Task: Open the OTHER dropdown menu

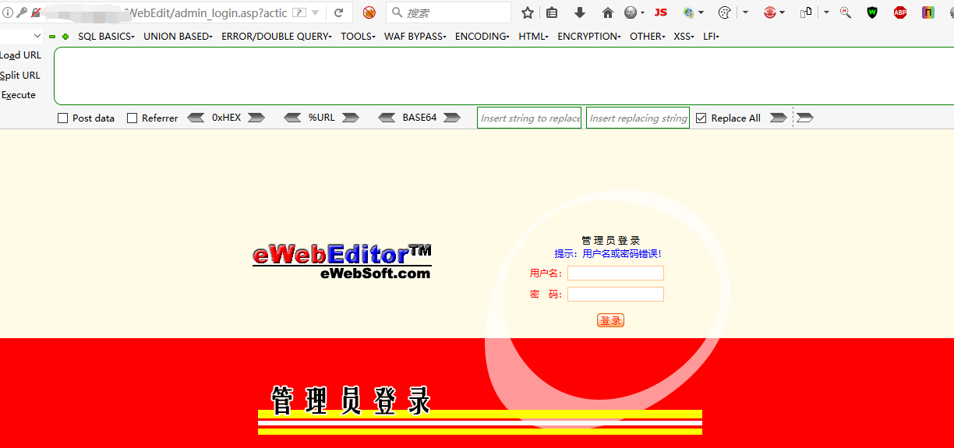Action: [x=648, y=37]
